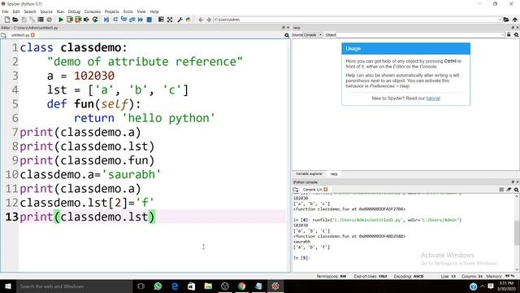Open Help pane options icon
Image resolution: width=520 pixels, height=293 pixels.
point(517,35)
